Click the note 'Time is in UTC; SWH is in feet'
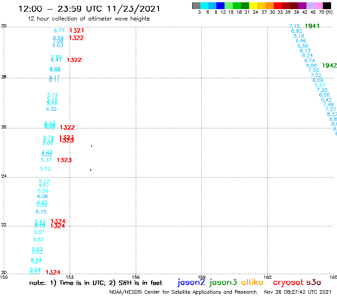The width and height of the screenshot is (337, 296). click(x=96, y=283)
